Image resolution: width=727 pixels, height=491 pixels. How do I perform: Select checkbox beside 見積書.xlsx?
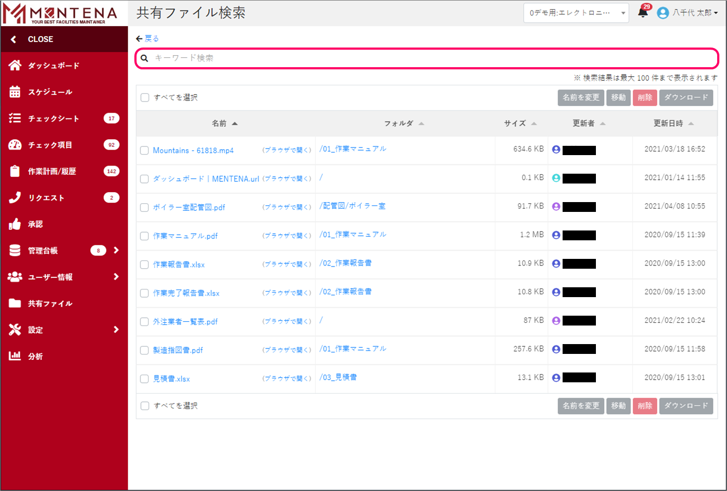click(145, 379)
